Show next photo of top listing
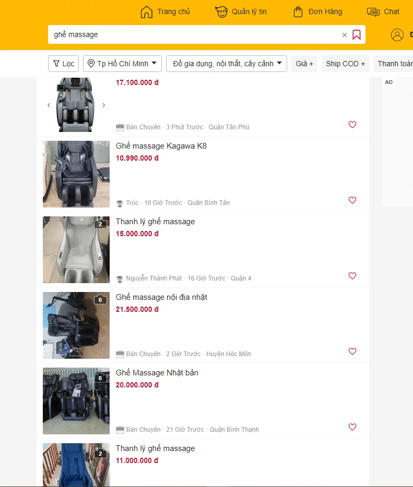The height and width of the screenshot is (487, 413). [x=103, y=105]
